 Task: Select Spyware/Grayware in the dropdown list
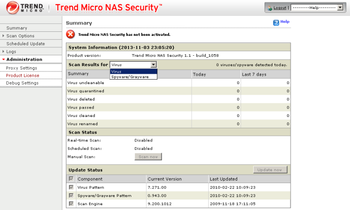point(133,77)
